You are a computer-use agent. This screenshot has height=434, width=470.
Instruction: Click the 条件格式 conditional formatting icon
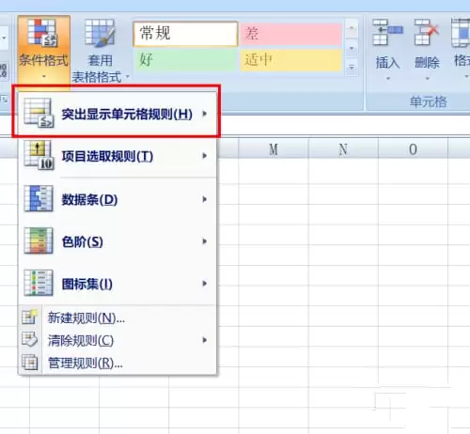[42, 33]
